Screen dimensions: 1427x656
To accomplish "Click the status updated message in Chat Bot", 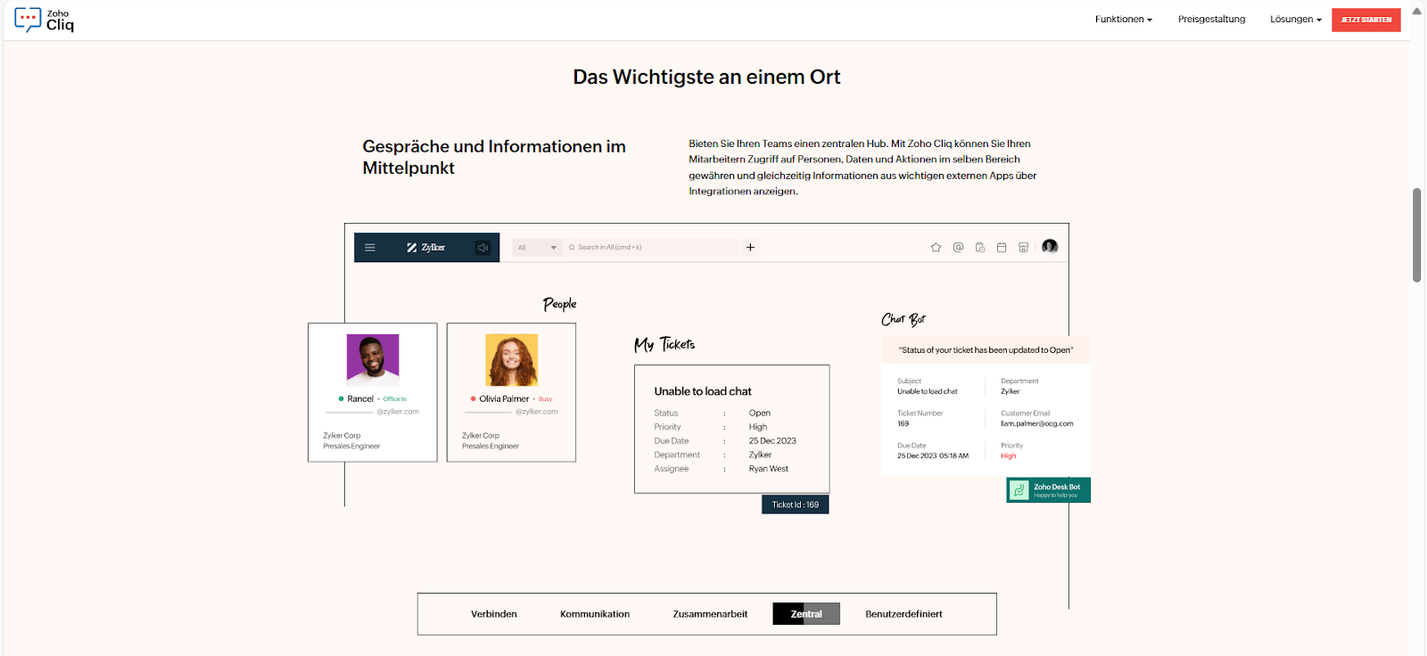I will tap(986, 350).
